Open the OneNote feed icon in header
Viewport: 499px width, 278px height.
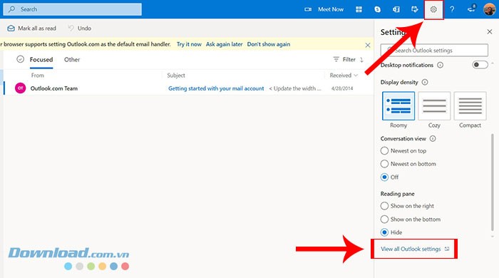pyautogui.click(x=396, y=9)
